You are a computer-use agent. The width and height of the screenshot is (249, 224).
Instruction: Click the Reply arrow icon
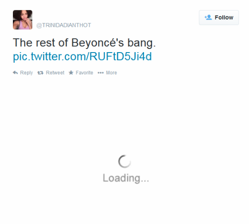point(15,73)
